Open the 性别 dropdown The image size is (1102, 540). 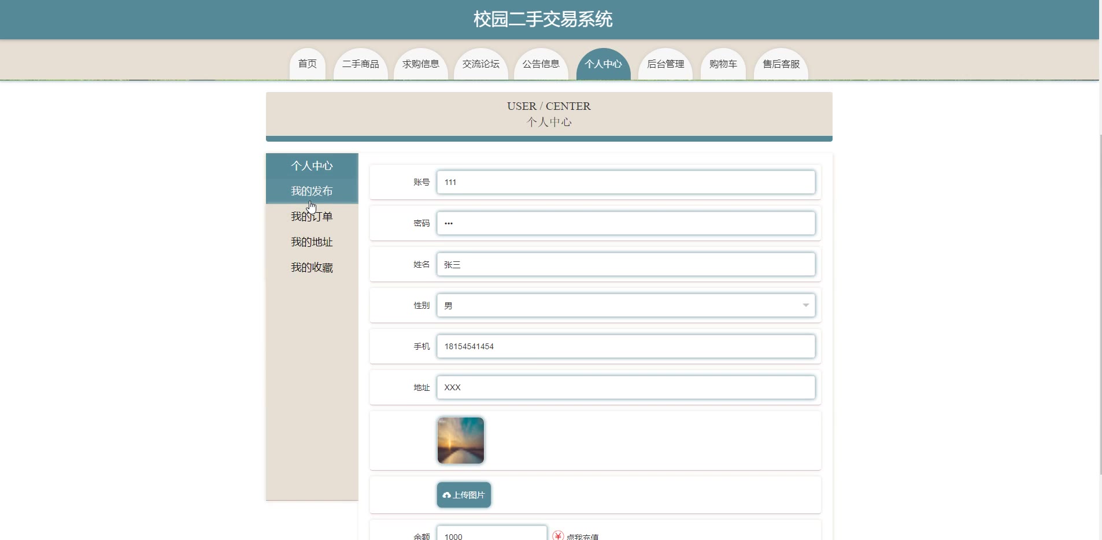[626, 305]
